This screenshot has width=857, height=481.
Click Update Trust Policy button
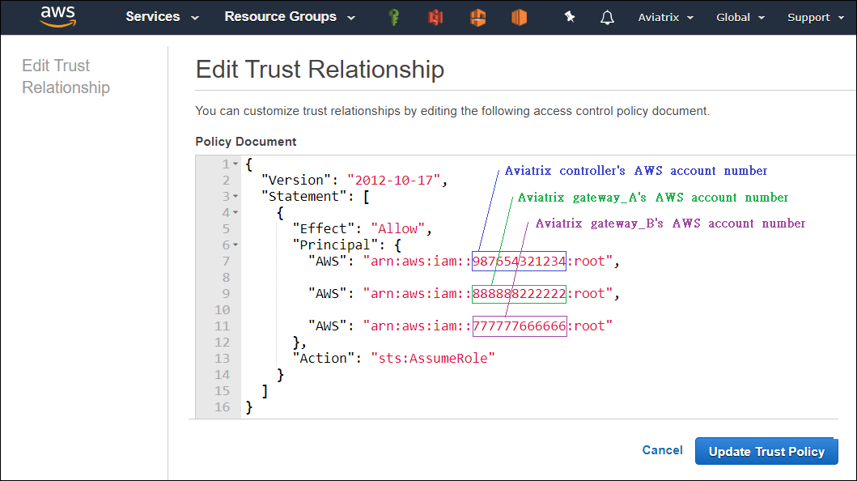click(x=766, y=452)
